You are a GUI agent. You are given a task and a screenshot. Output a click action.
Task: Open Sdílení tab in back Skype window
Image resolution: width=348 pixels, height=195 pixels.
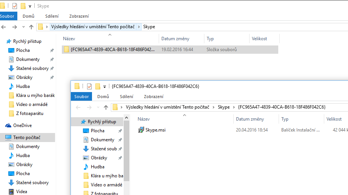[x=52, y=16]
